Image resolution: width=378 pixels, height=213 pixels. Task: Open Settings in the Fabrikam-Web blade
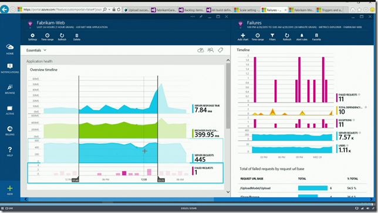coord(32,37)
